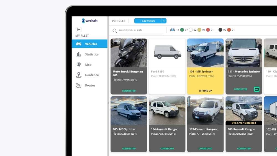277x156 pixels.
Task: Filter by orange-red dot at end of filters
Action: click(x=229, y=30)
